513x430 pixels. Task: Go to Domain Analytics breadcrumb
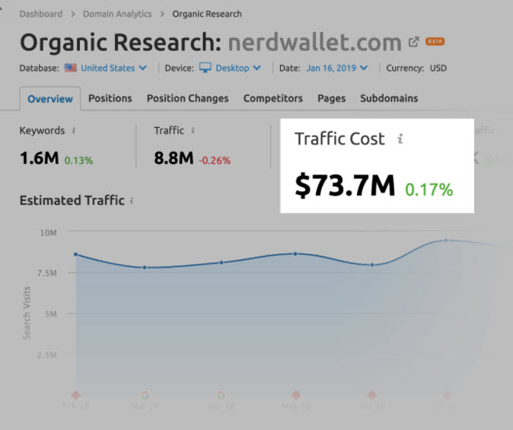(x=117, y=14)
